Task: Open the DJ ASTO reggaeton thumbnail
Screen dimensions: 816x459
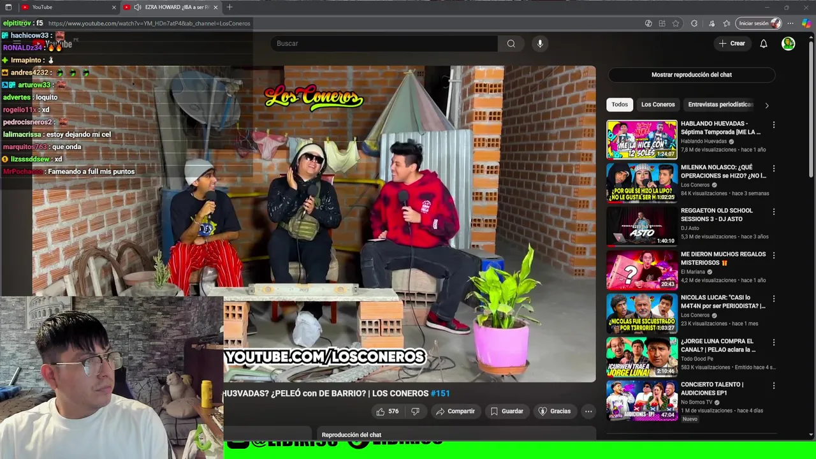Action: [x=642, y=226]
